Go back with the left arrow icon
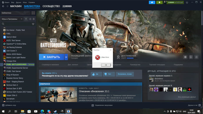The image size is (203, 114). [3, 6]
